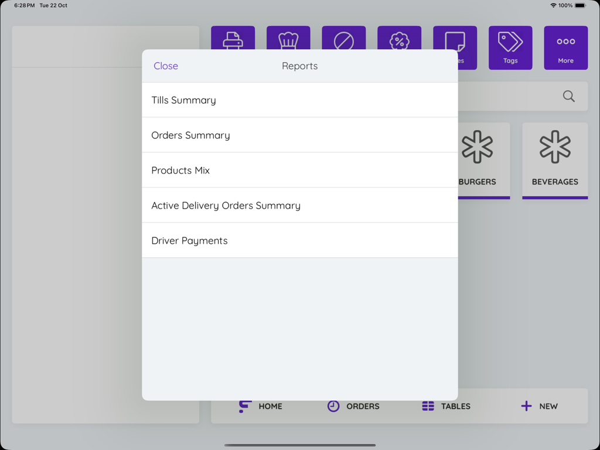Screen dimensions: 600x450
Task: Go to the Home tab
Action: pos(260,406)
